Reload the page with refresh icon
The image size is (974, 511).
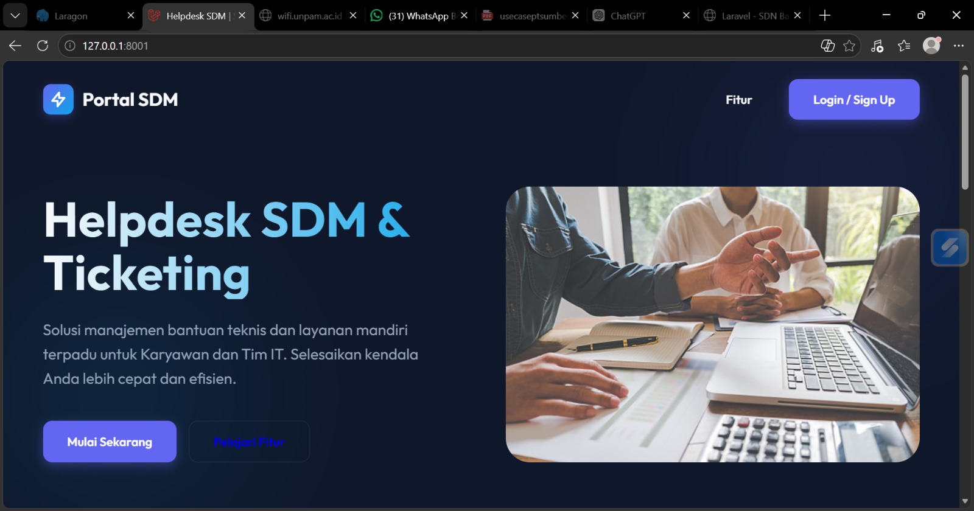click(x=43, y=46)
